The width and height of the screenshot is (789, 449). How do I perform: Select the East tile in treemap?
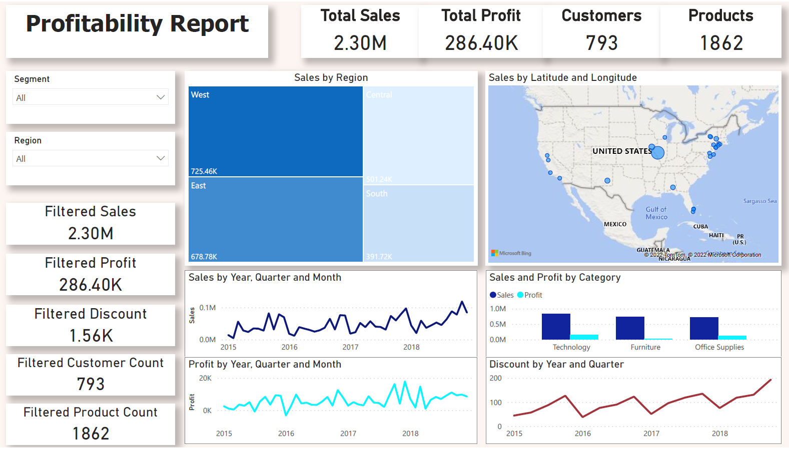pos(275,220)
